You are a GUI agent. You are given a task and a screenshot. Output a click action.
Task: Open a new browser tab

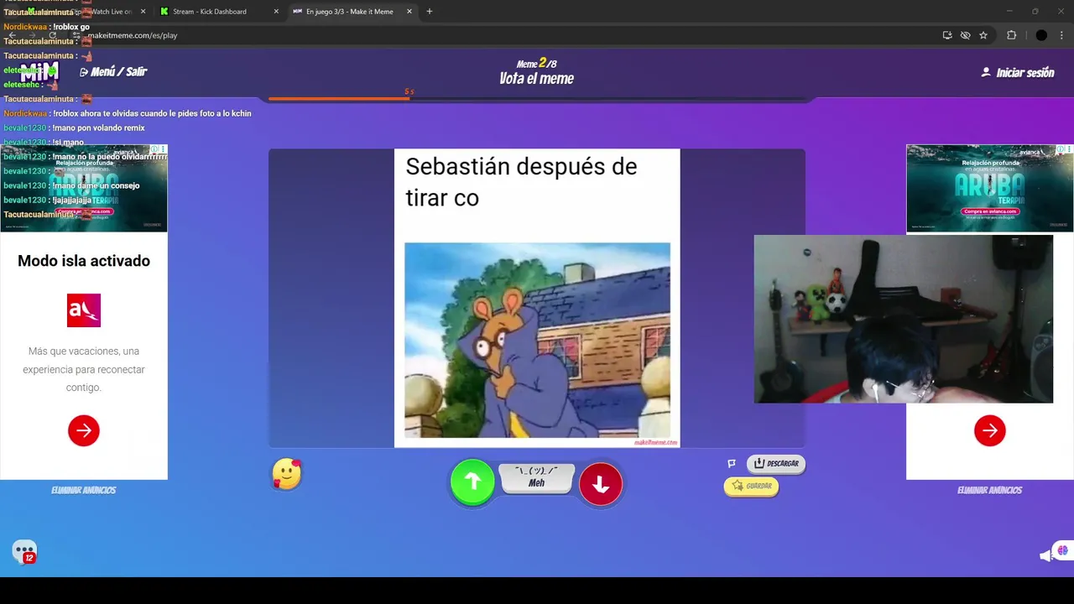[x=430, y=12]
